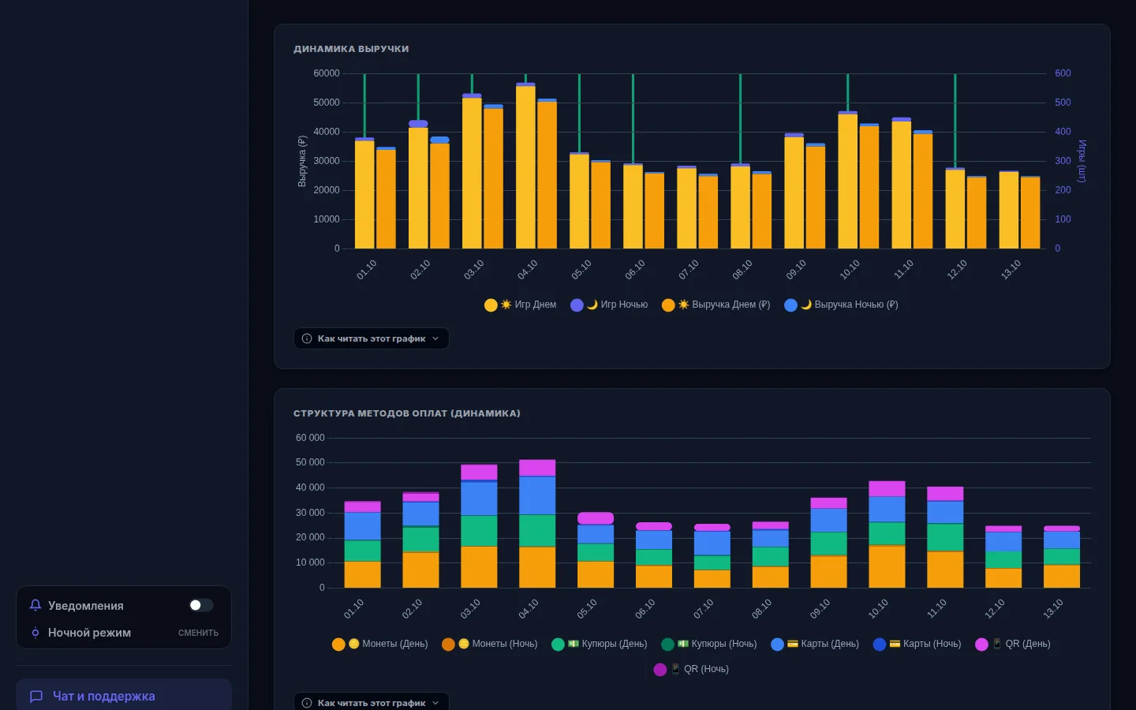This screenshot has width=1136, height=710.
Task: Click the 04.10 stacked bar in payments chart
Action: 537,524
